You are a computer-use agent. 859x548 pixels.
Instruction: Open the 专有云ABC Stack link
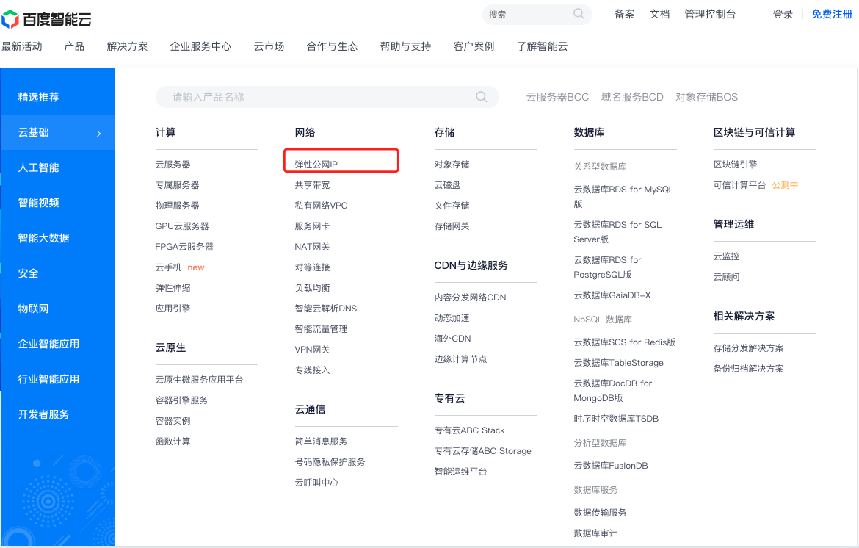[469, 430]
